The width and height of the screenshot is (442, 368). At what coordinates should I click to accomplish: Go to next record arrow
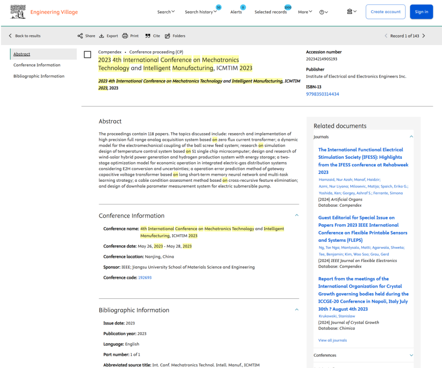pos(424,36)
